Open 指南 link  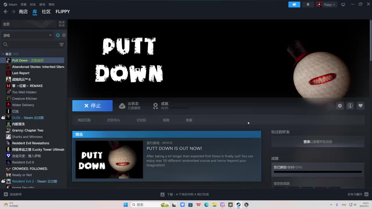click(x=166, y=120)
